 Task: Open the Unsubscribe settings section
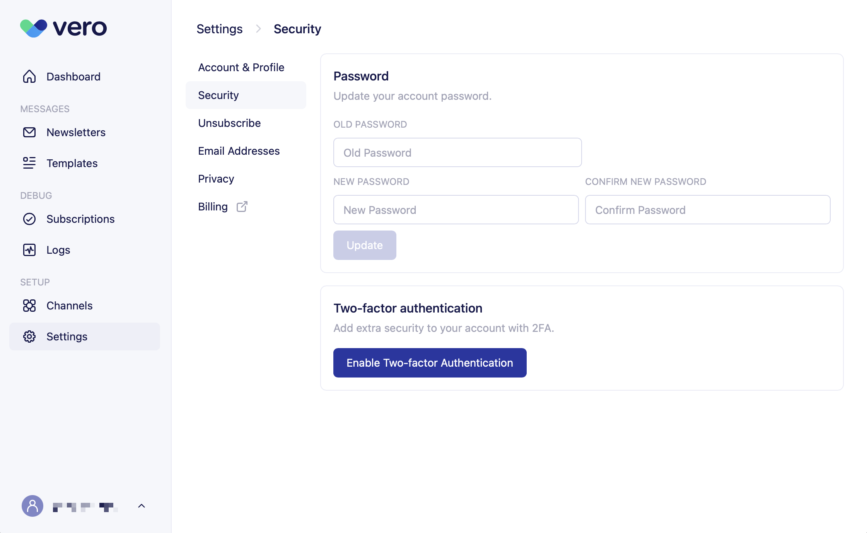coord(229,123)
